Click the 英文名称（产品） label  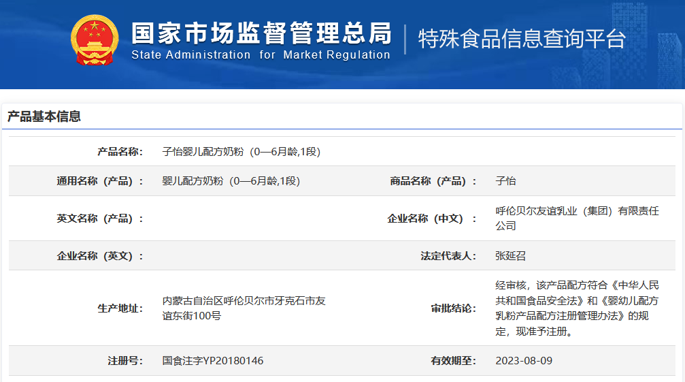[100, 219]
